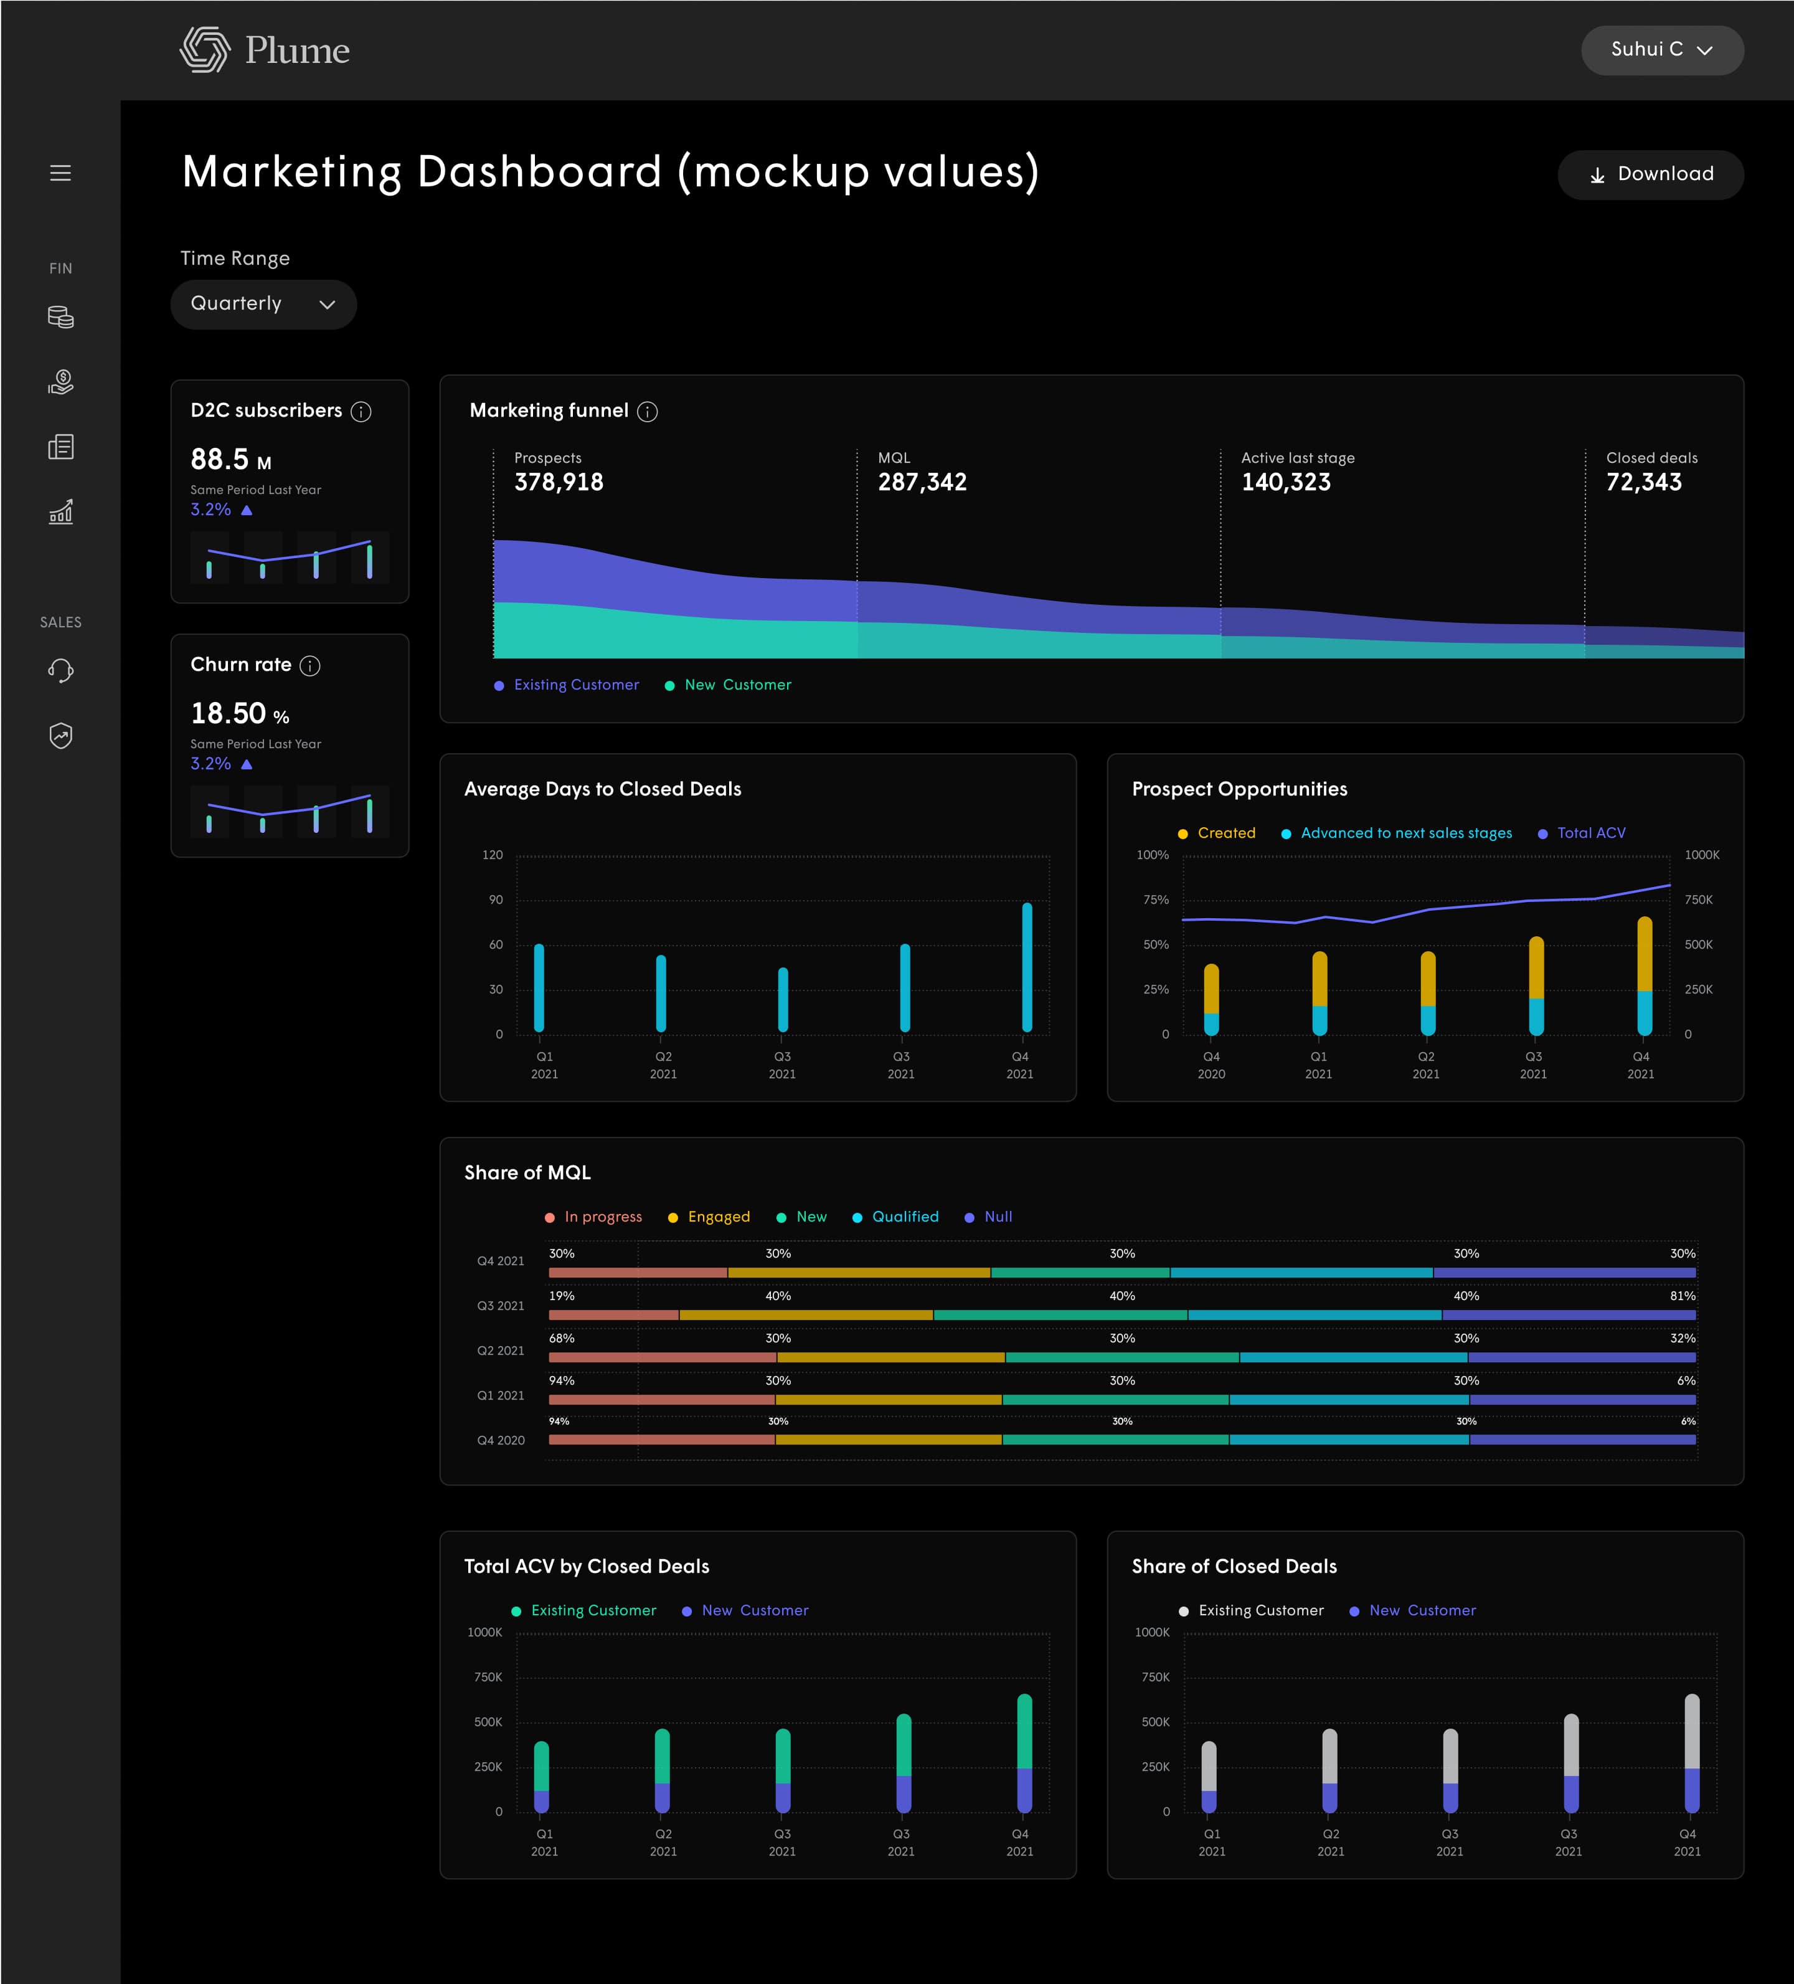Click the Q4 2020 bar in Prospect Opportunities
The image size is (1794, 1984).
[1212, 1000]
